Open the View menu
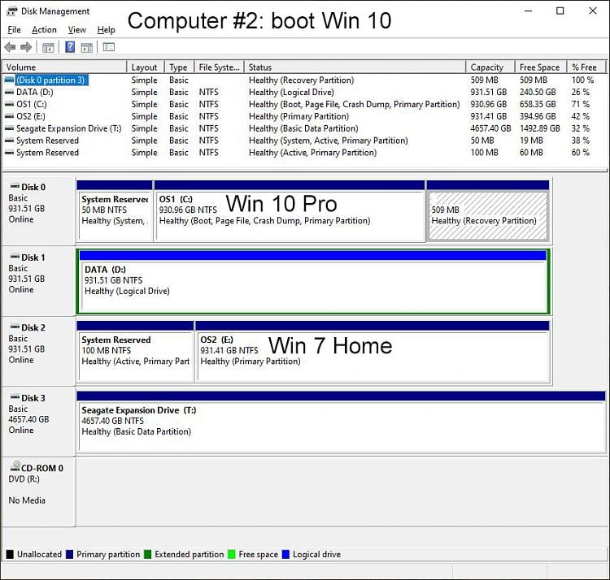The width and height of the screenshot is (610, 580). click(x=76, y=30)
